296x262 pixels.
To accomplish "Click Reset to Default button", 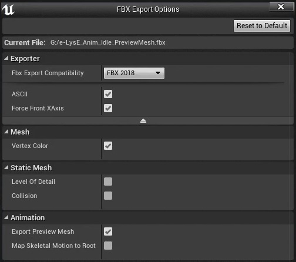I will pos(262,26).
